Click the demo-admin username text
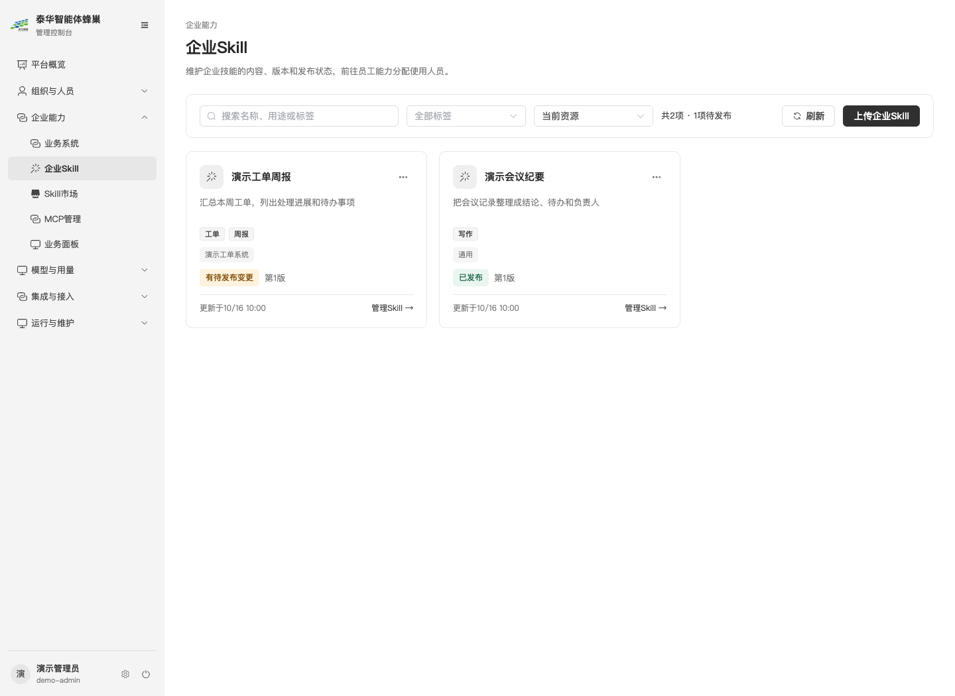955x696 pixels. coord(58,680)
